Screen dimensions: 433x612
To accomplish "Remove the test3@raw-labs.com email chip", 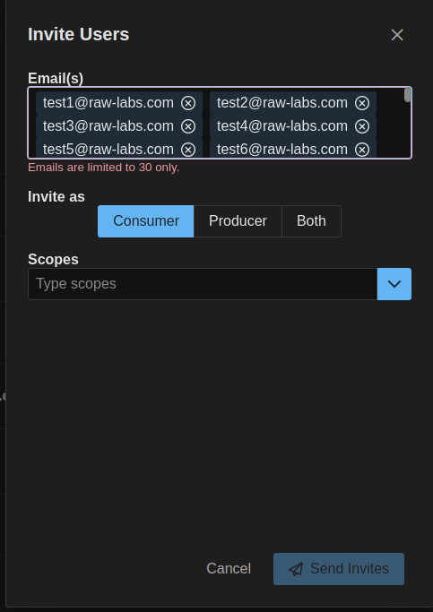I will tap(188, 126).
